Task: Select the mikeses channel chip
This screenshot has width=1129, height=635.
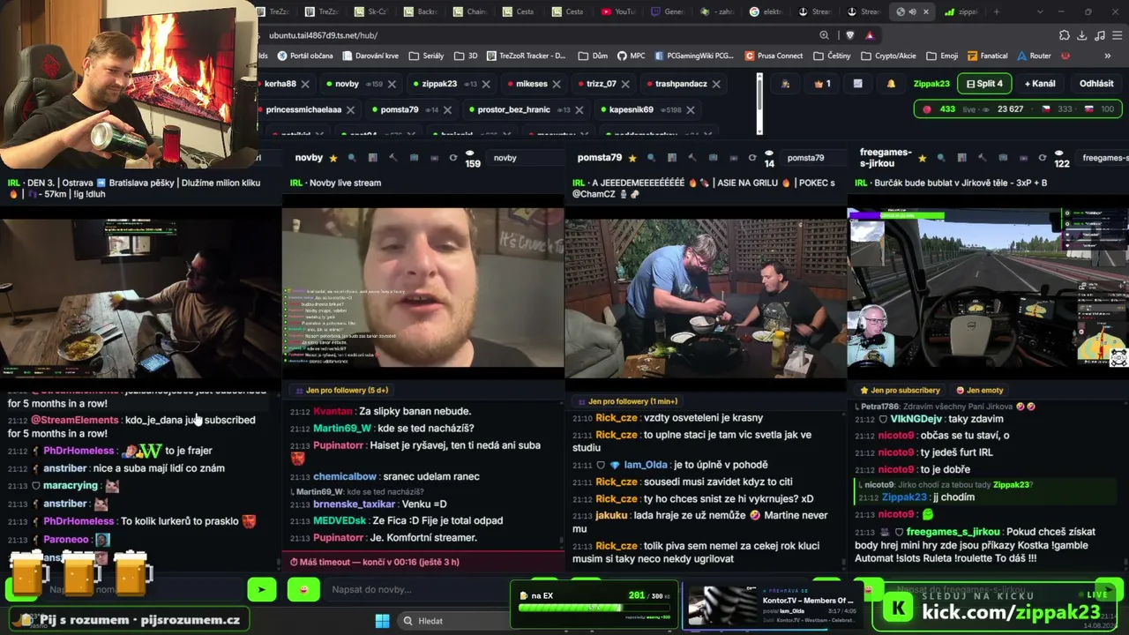Action: 532,84
